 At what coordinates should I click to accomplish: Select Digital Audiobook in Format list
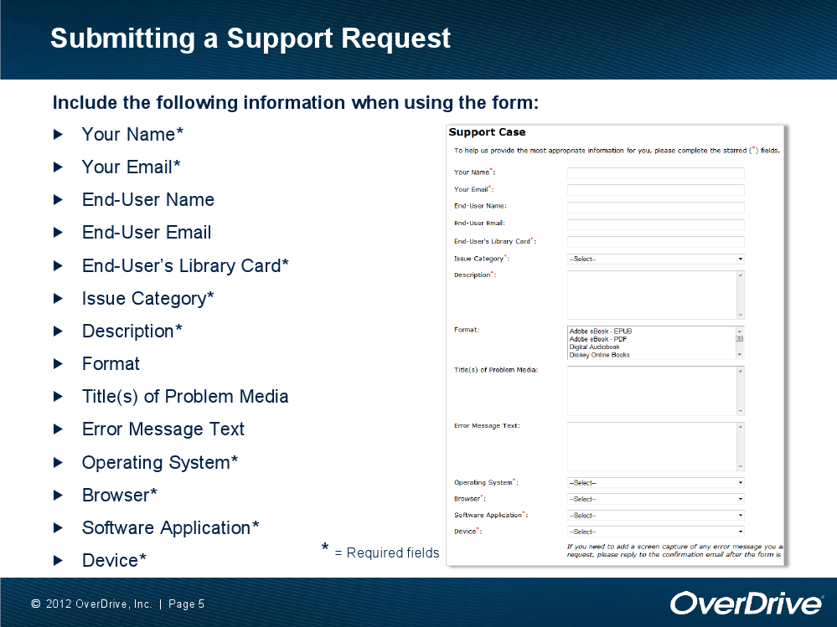(594, 347)
